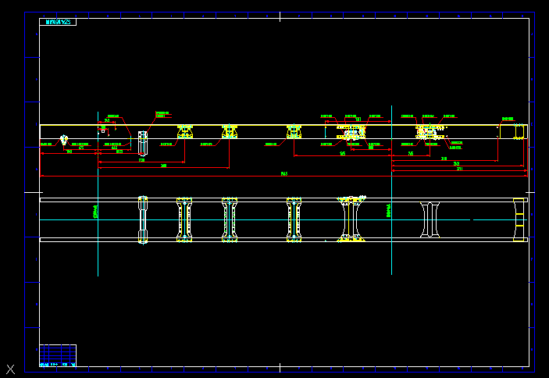
Task: Pick the first yellow bracket in side view
Action: pyautogui.click(x=184, y=132)
